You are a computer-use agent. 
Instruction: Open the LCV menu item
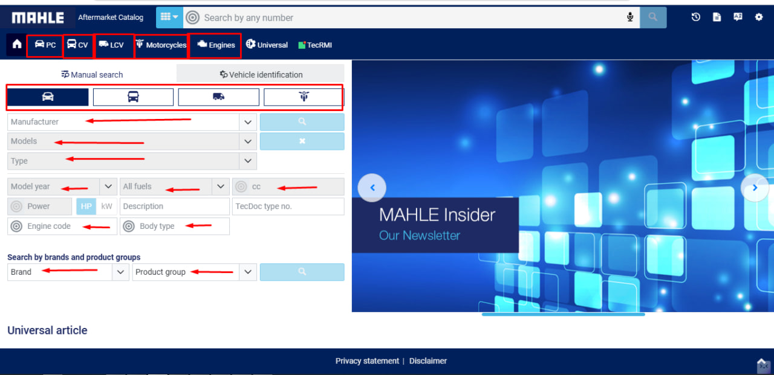pos(111,45)
